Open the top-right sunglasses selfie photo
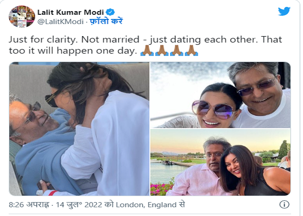Viewport: 303px width, 216px height. point(220,95)
